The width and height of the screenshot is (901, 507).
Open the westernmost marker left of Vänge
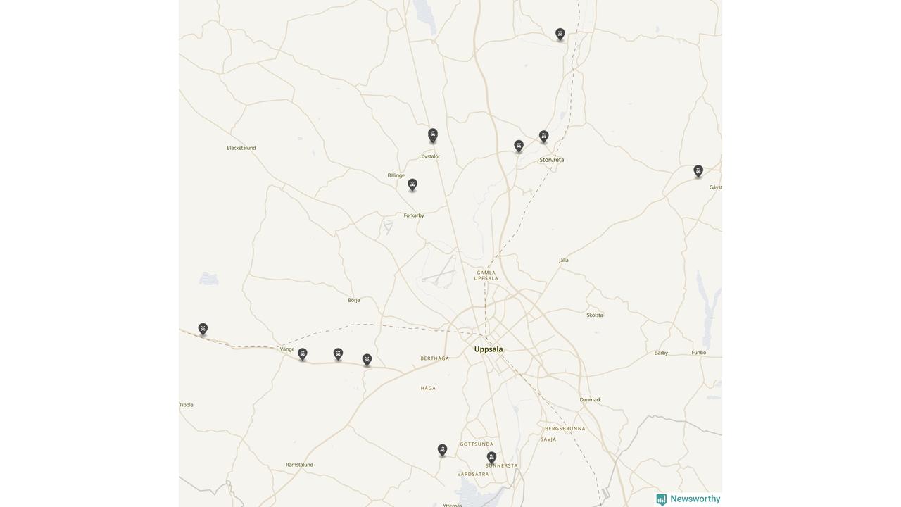pyautogui.click(x=203, y=329)
